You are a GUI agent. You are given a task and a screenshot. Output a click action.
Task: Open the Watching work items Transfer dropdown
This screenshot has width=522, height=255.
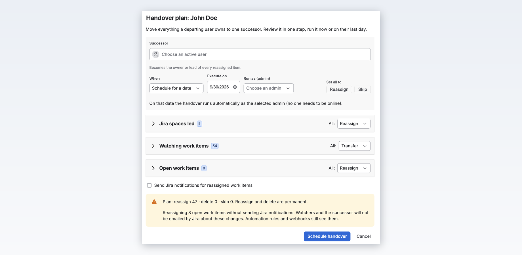(354, 146)
